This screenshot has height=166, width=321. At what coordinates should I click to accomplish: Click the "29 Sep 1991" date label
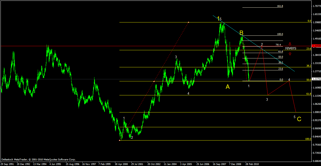(x=8, y=164)
